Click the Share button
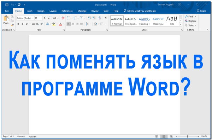Screen dimensions: 212x140 click(x=201, y=11)
